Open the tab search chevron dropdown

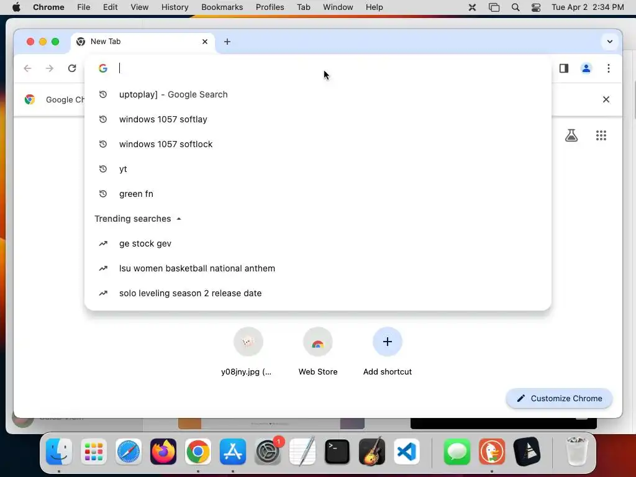click(x=610, y=42)
